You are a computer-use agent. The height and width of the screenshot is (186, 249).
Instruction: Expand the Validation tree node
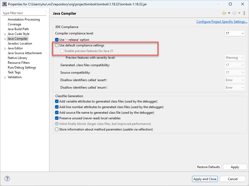(x=5, y=77)
